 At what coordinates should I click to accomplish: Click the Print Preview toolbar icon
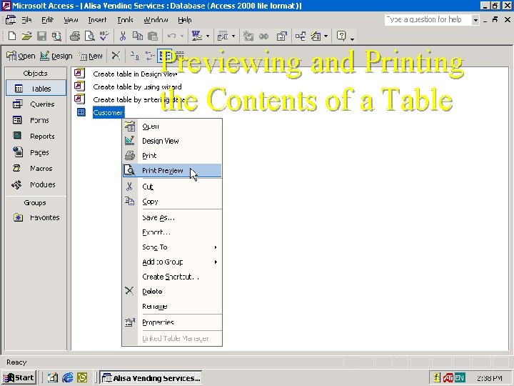pos(89,36)
